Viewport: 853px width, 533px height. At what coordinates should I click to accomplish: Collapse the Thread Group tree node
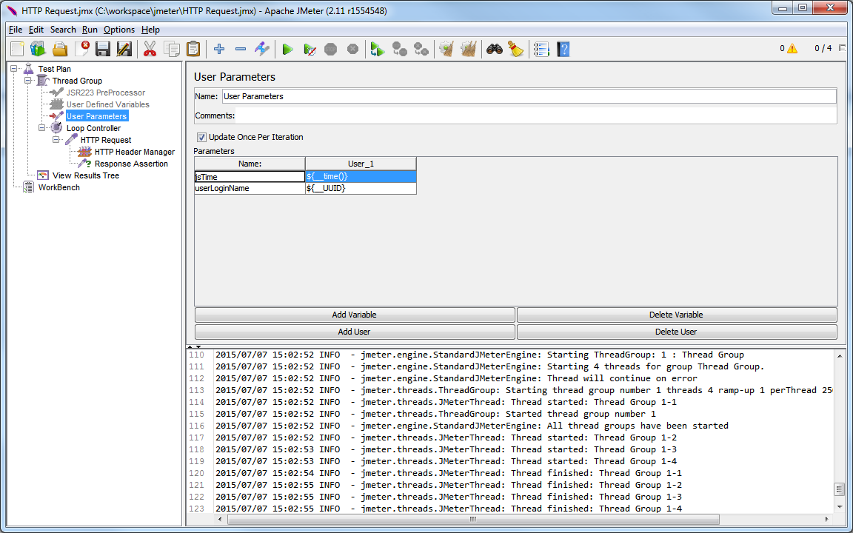(27, 81)
